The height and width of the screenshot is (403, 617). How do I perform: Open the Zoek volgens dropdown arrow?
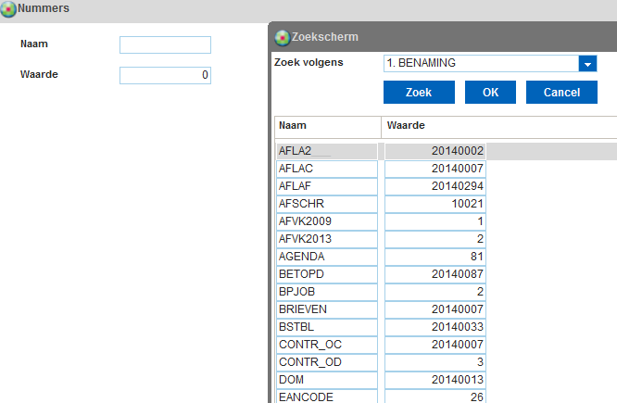[587, 64]
